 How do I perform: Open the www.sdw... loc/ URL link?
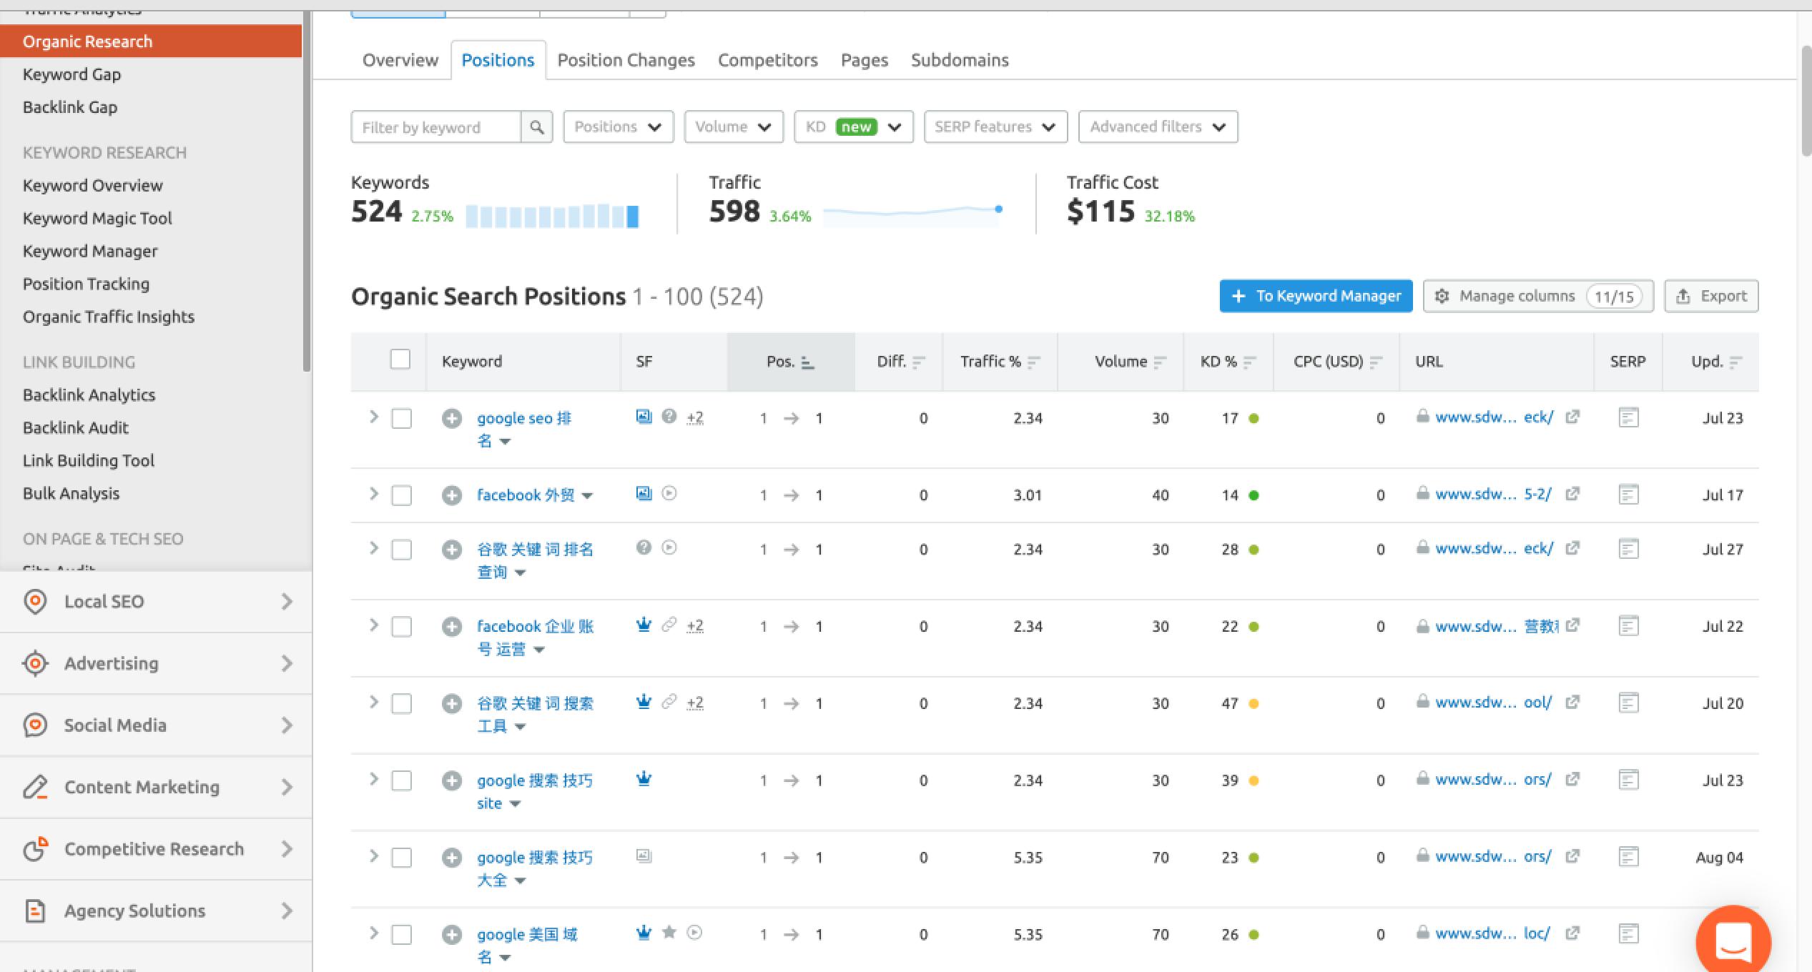tap(1492, 933)
